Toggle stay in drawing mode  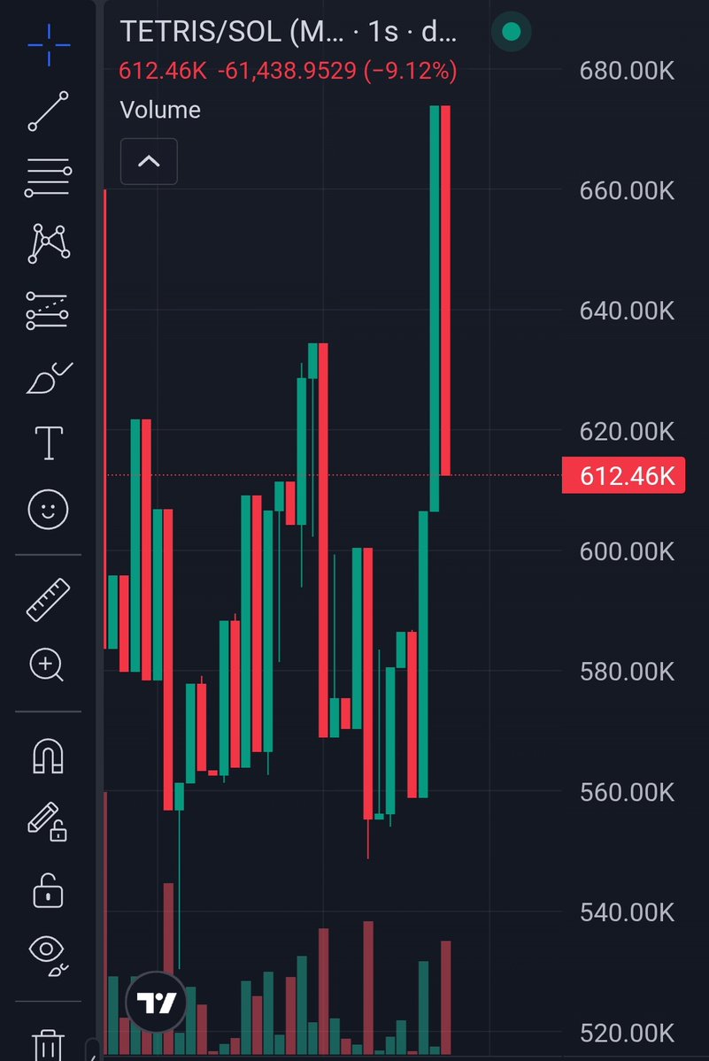(x=48, y=821)
